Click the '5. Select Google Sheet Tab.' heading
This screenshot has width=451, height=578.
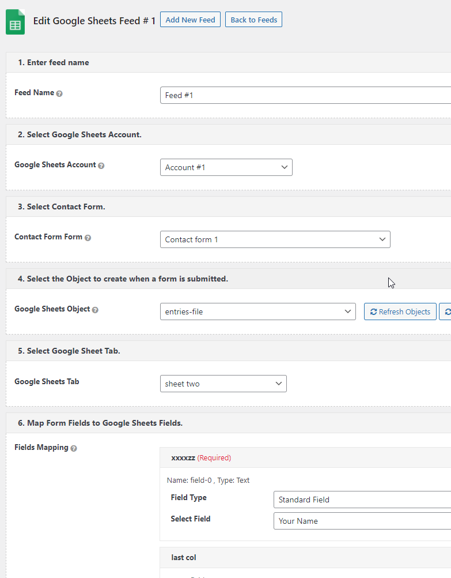point(69,351)
